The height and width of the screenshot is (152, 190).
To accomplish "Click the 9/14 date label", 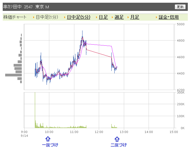I will [24, 136].
